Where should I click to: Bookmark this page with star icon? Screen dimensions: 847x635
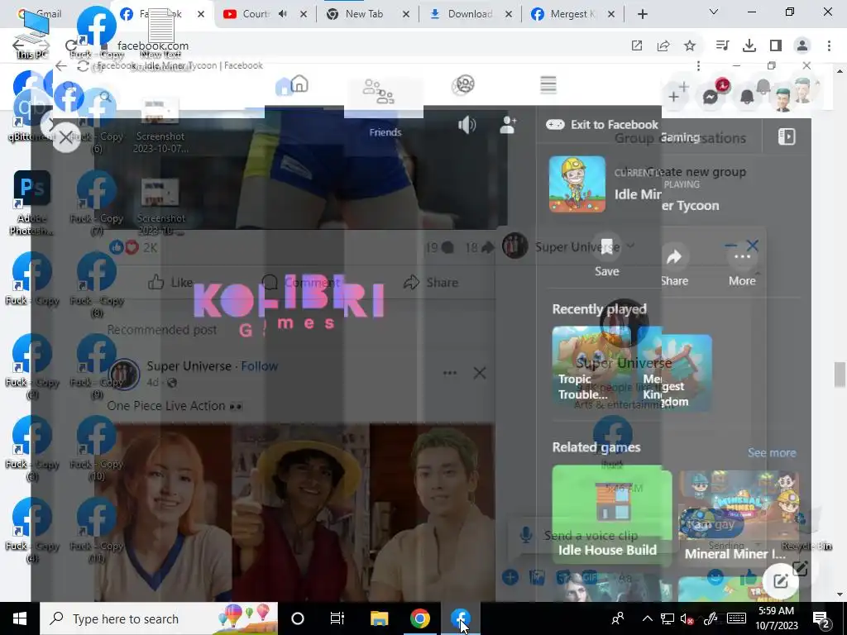pos(690,46)
